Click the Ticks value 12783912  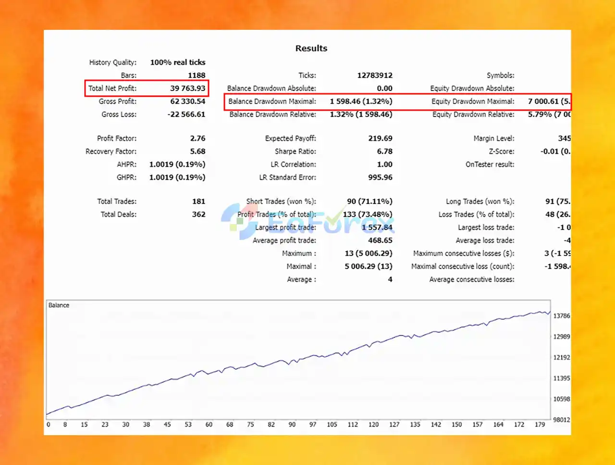tap(375, 75)
